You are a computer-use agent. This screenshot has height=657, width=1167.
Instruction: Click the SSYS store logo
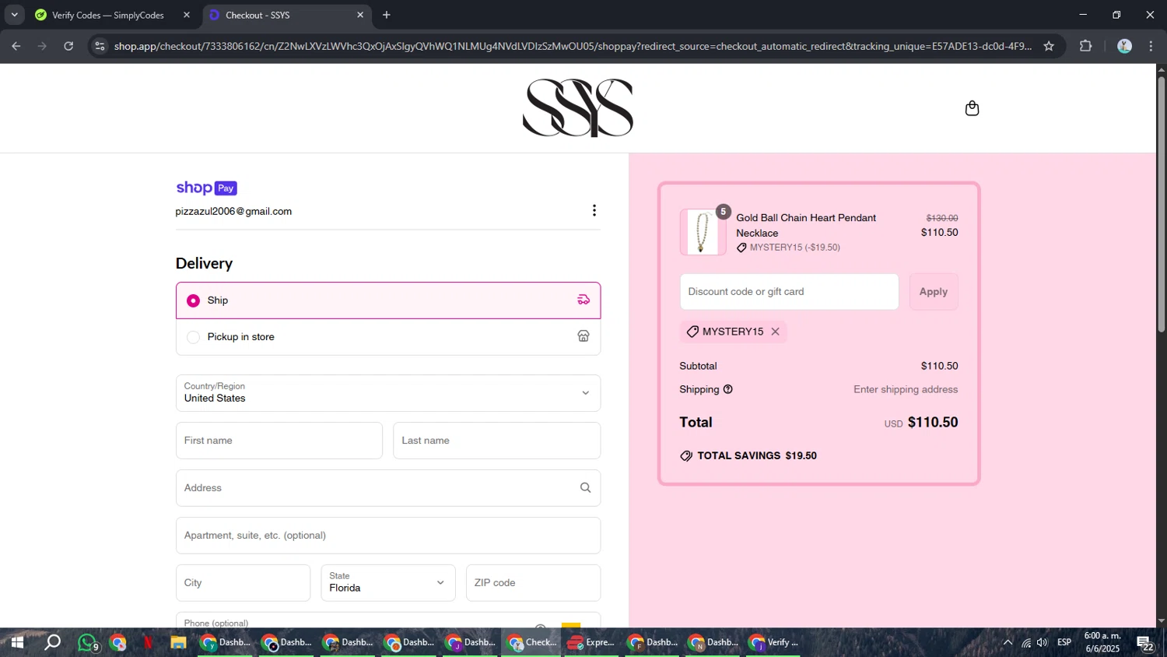578,107
